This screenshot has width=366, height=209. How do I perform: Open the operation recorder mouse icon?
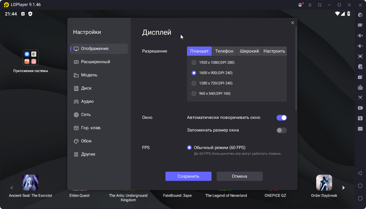(x=360, y=67)
